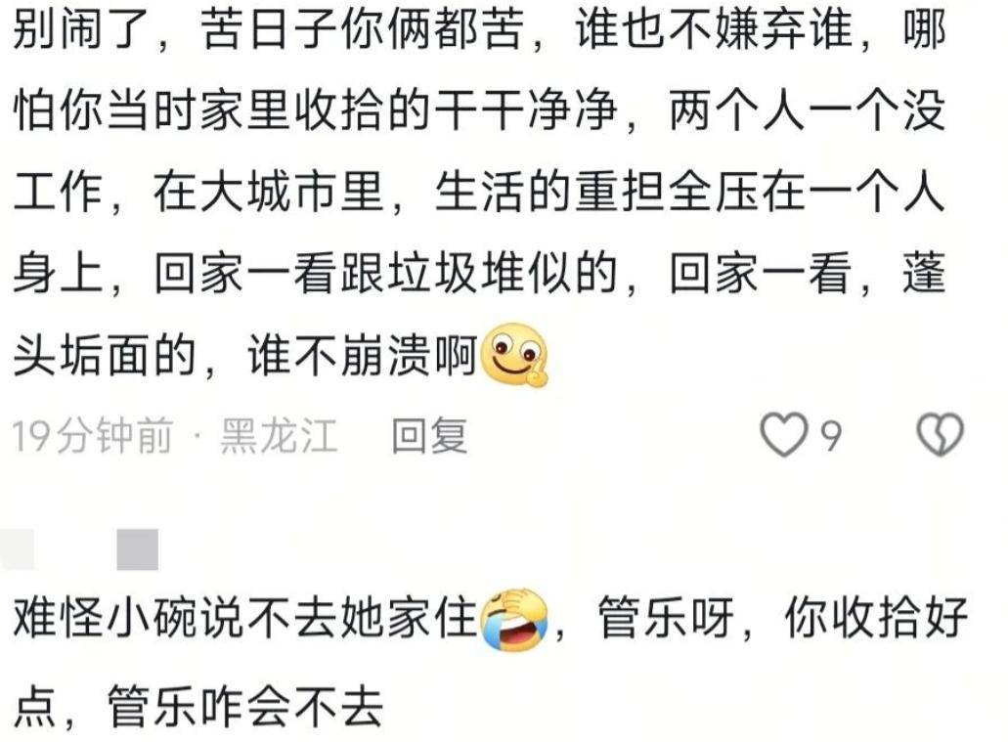Click the text 管乐呀，你收拾好
The height and width of the screenshot is (742, 1008).
click(782, 619)
